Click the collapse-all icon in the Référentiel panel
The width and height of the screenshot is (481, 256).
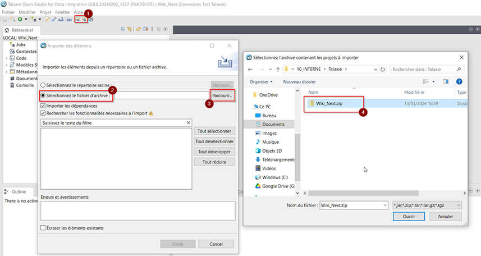click(x=123, y=29)
